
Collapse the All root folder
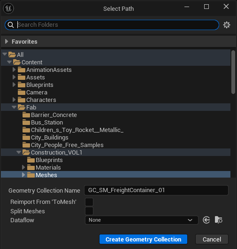5,54
